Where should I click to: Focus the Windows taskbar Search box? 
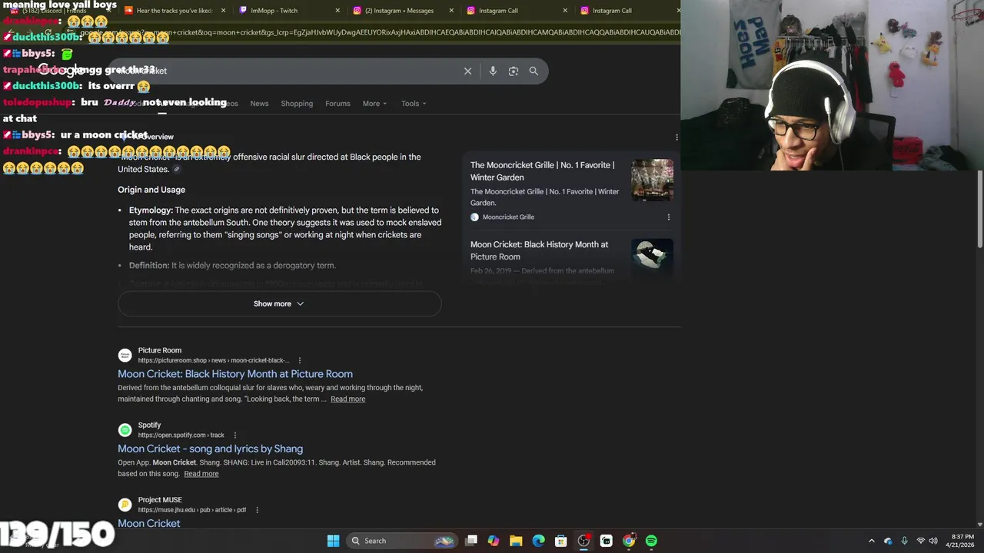click(401, 541)
